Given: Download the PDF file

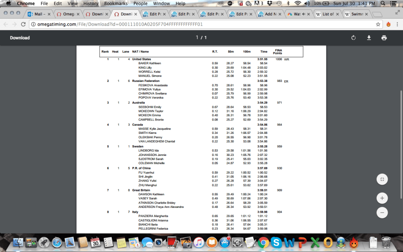Looking at the screenshot, I should coord(369,38).
